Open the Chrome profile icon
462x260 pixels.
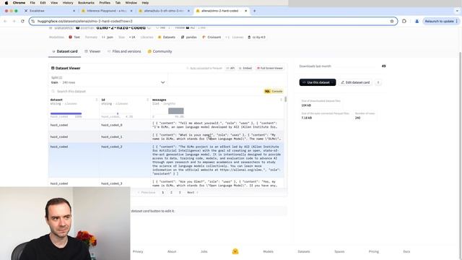pyautogui.click(x=417, y=21)
